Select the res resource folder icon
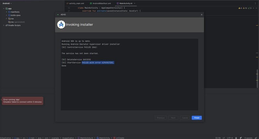 coord(9,19)
